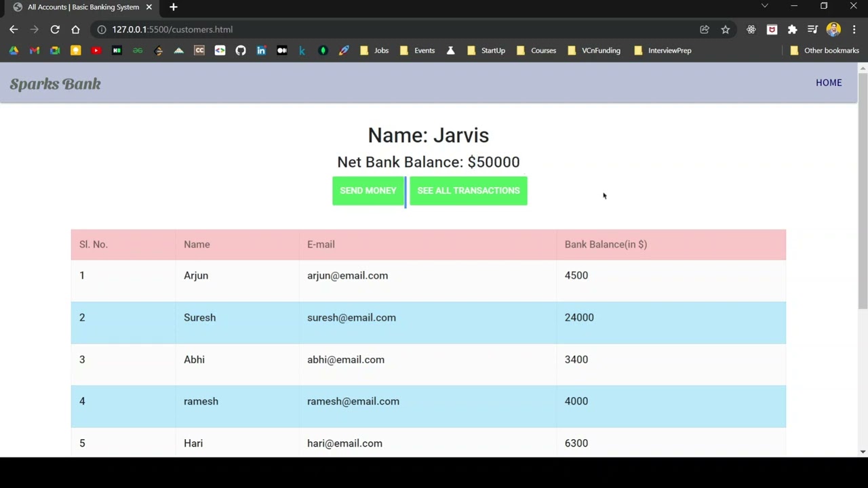868x488 pixels.
Task: Go to the browser home page
Action: click(75, 29)
